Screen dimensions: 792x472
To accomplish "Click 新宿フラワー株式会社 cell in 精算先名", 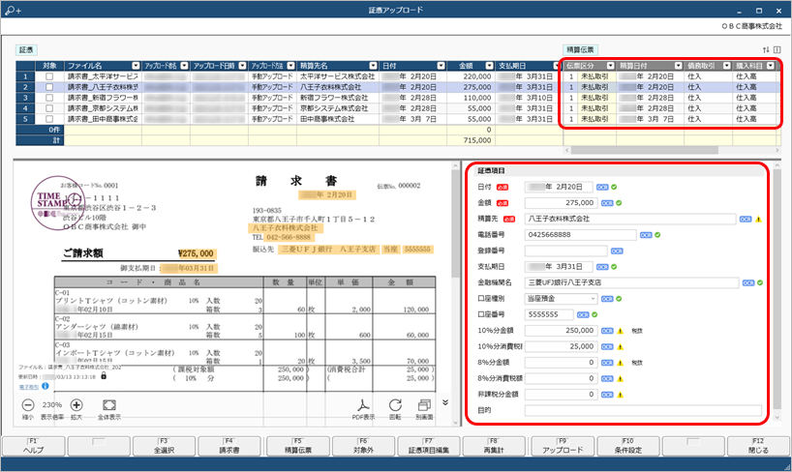I will click(338, 98).
